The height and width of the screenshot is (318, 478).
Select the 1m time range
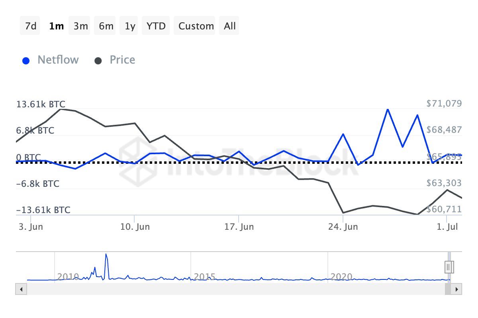coord(56,26)
